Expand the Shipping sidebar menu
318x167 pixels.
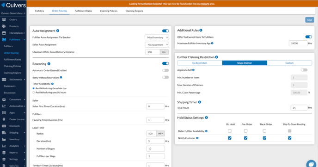(x=24, y=133)
